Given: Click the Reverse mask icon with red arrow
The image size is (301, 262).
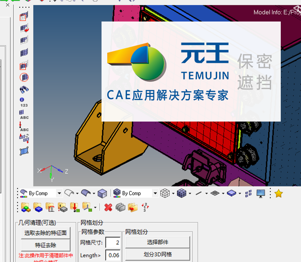Looking at the screenshot, I should [x=24, y=28].
